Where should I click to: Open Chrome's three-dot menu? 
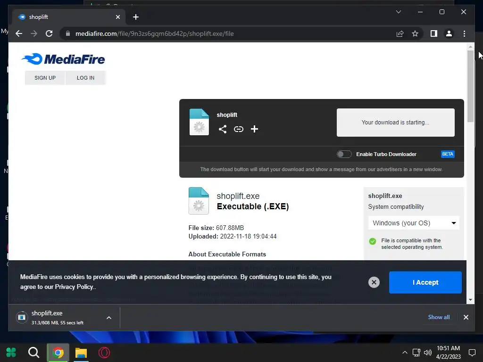[464, 33]
